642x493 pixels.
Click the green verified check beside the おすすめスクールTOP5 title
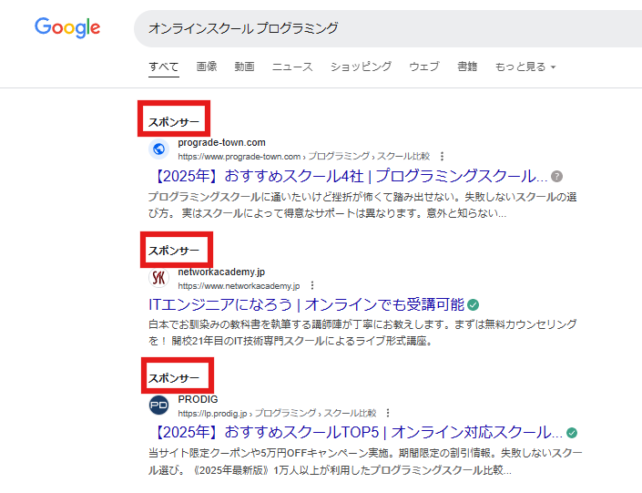(572, 433)
